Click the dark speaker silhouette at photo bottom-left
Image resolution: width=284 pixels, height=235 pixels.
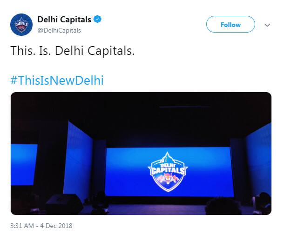point(64,203)
